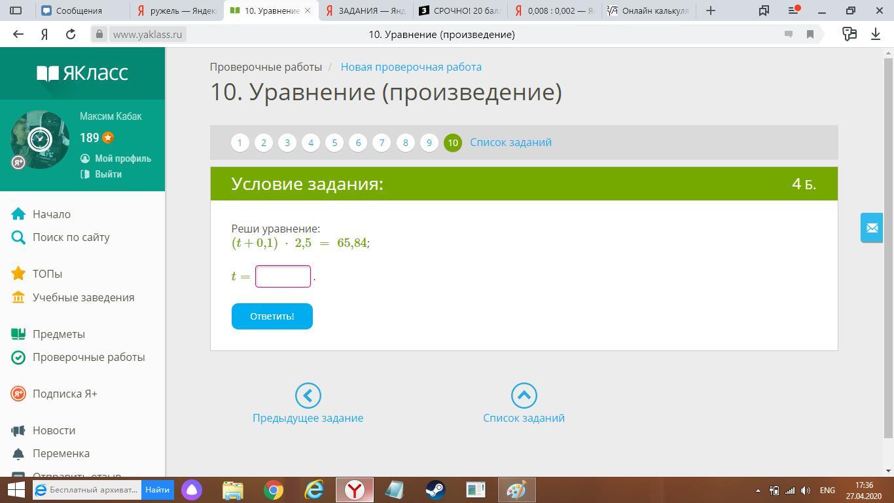
Task: Click the volume icon in system tray
Action: [806, 490]
